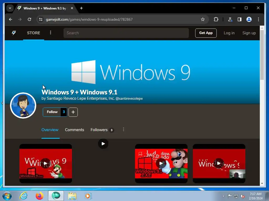Show hidden system tray icons
This screenshot has height=201, width=269.
point(223,196)
